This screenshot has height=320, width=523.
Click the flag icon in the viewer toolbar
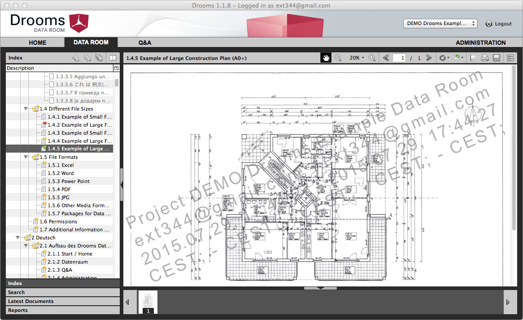click(x=473, y=58)
